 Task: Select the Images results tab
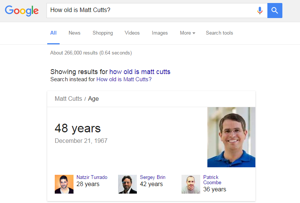160,33
